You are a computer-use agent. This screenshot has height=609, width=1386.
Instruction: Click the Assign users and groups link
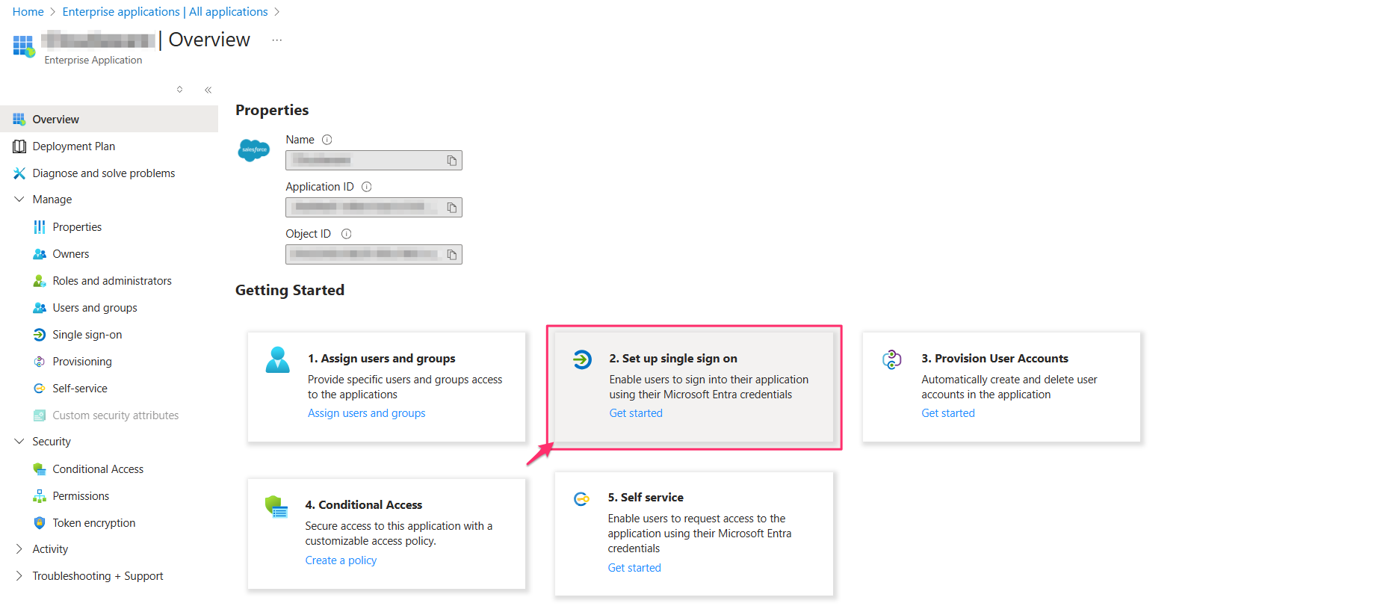coord(366,413)
